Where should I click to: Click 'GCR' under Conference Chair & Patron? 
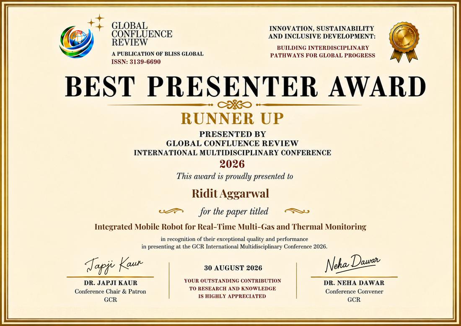coord(110,300)
